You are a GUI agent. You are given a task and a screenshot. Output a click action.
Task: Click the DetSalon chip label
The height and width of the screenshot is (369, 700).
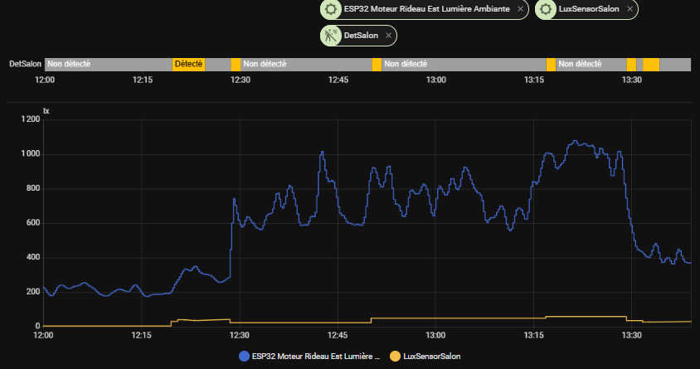[360, 36]
